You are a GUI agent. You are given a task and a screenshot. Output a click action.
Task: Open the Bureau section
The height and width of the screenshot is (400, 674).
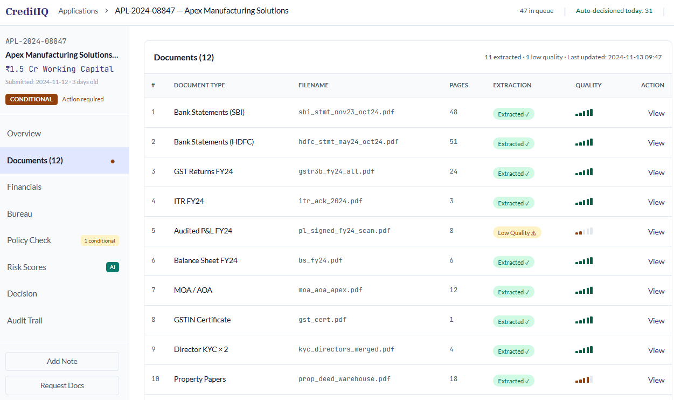tap(65, 214)
